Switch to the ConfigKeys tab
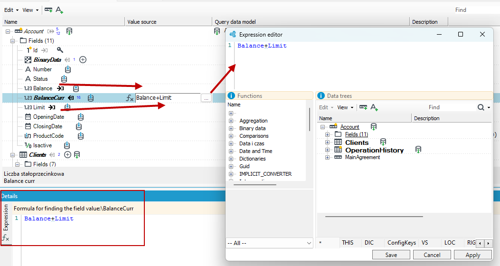500x266 pixels. (x=401, y=243)
